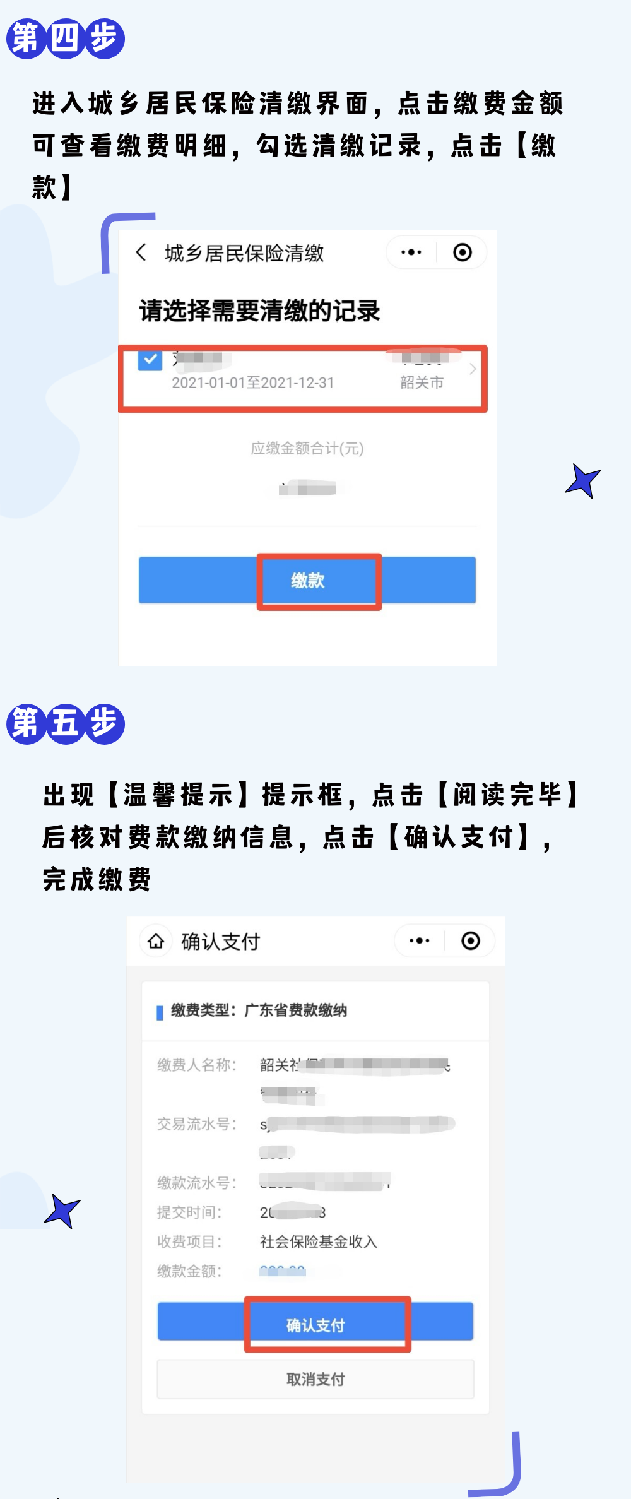Click the 韶关市 location label
The width and height of the screenshot is (631, 1499).
coord(422,382)
